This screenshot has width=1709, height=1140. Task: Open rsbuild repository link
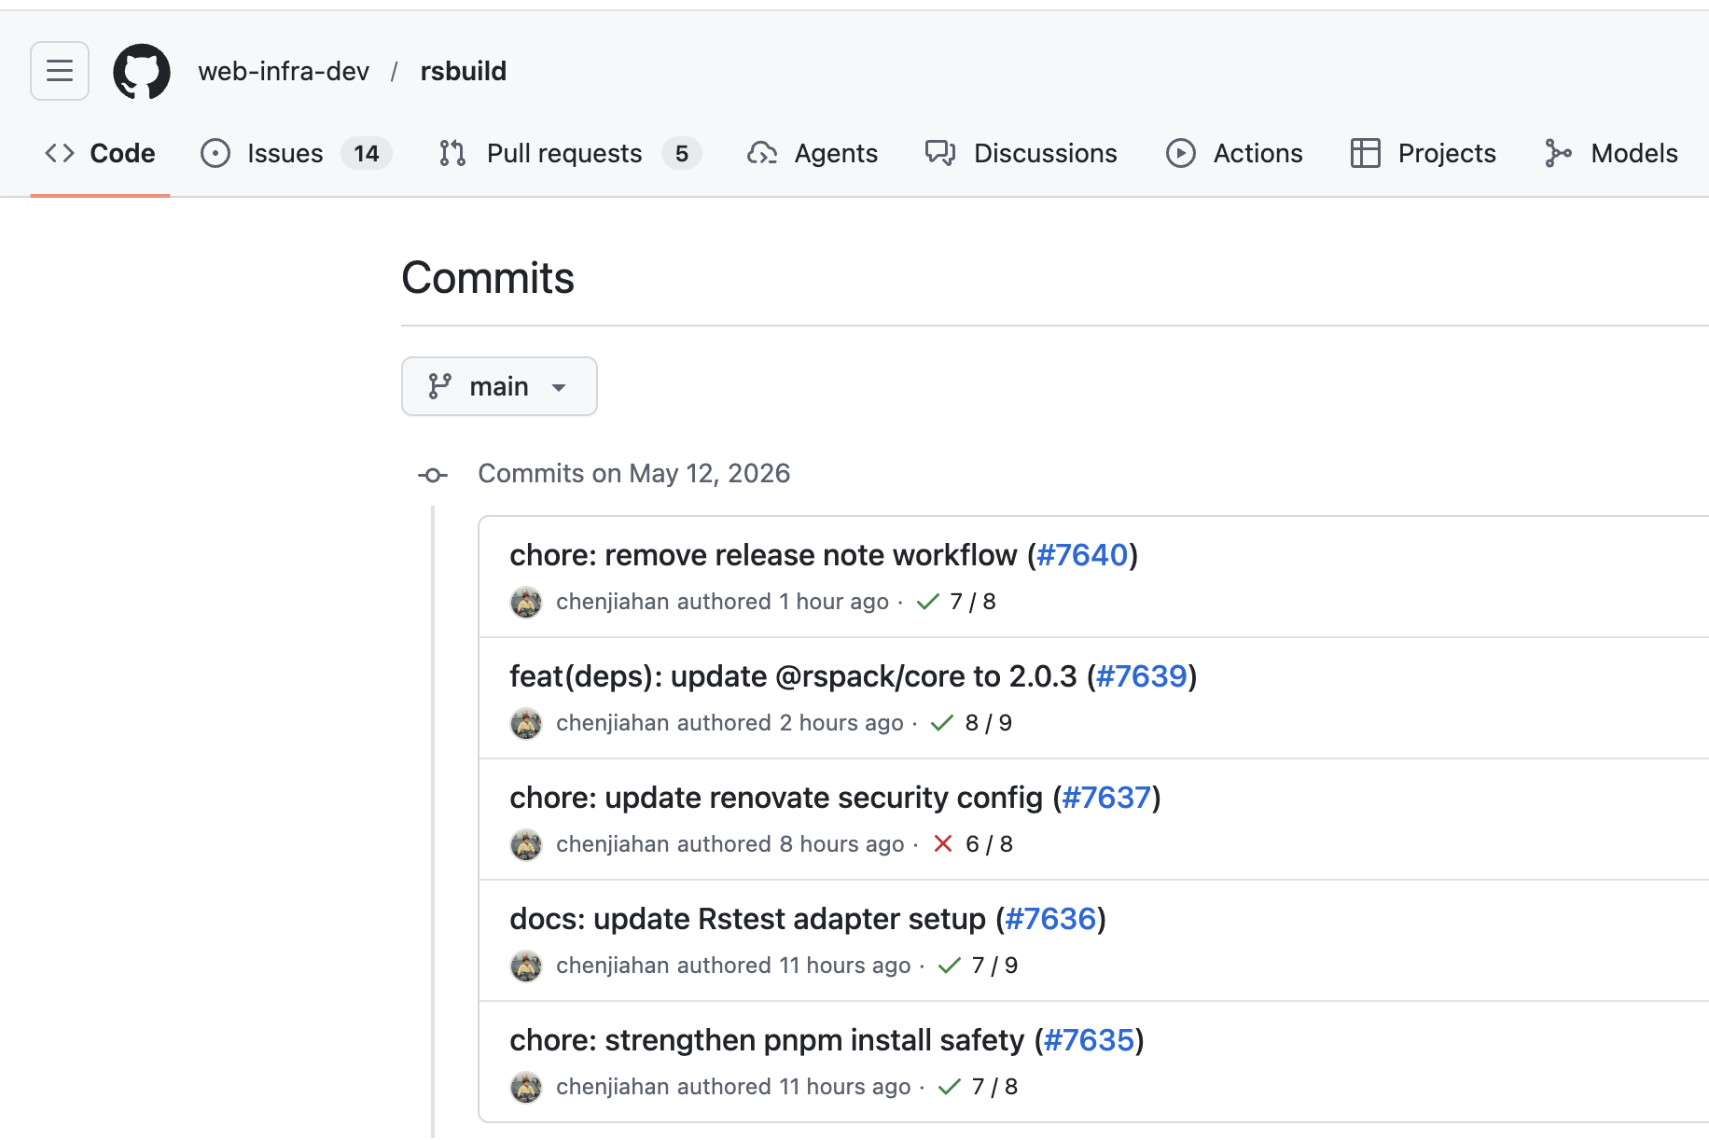[x=464, y=71]
